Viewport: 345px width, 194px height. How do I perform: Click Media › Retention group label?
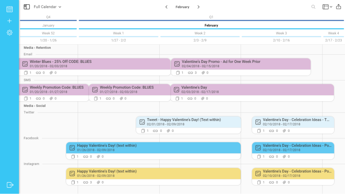[37, 47]
